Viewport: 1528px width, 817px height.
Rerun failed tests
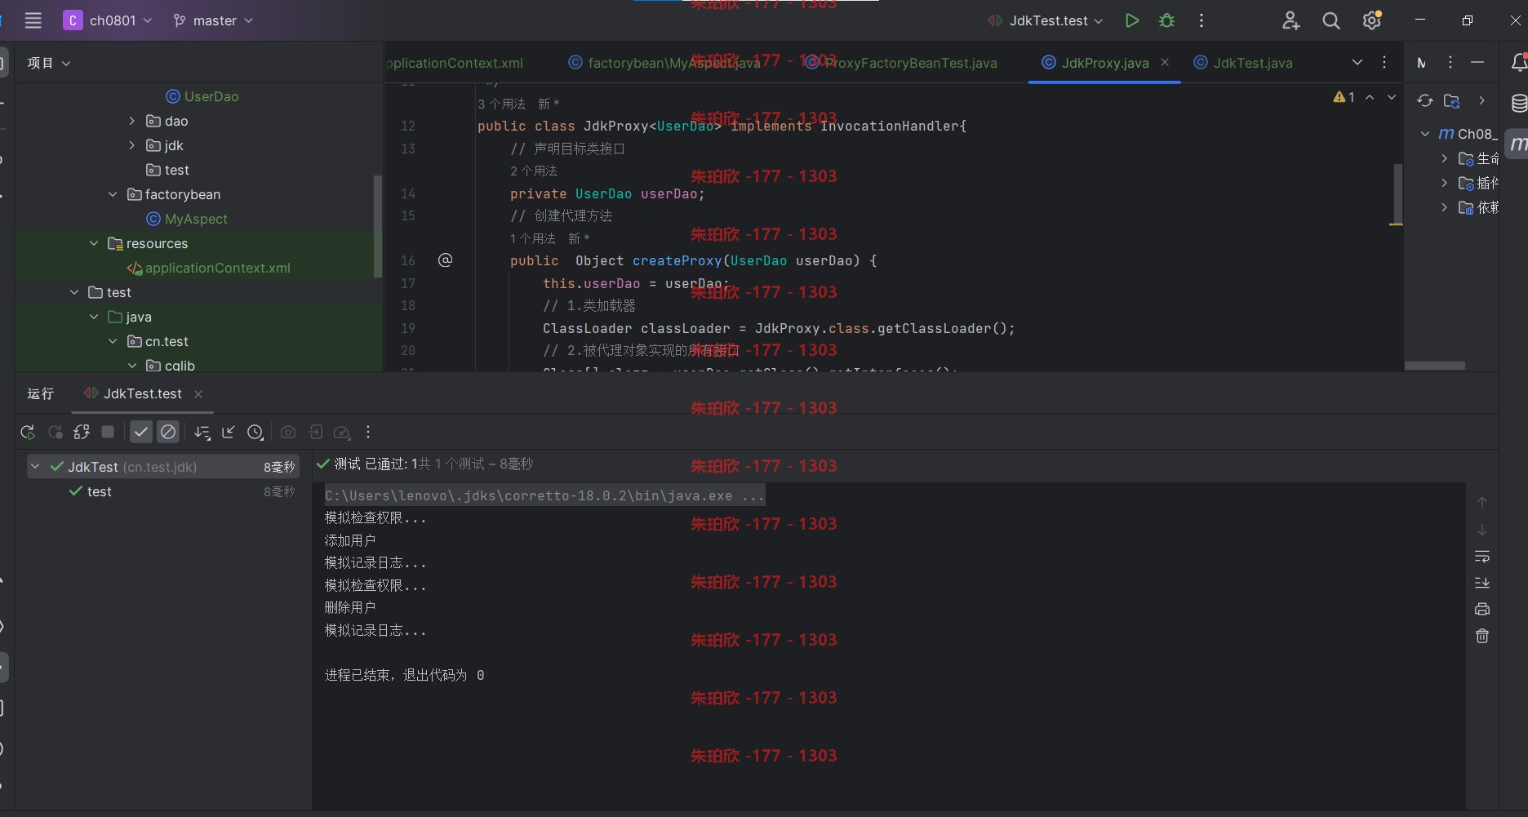pos(55,432)
